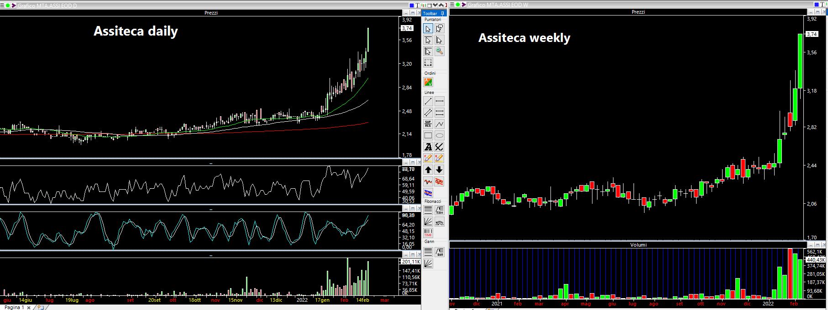Select the zigzag polyline tool

click(439, 124)
